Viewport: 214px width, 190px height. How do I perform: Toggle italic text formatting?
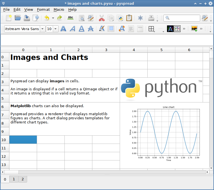click(72, 29)
